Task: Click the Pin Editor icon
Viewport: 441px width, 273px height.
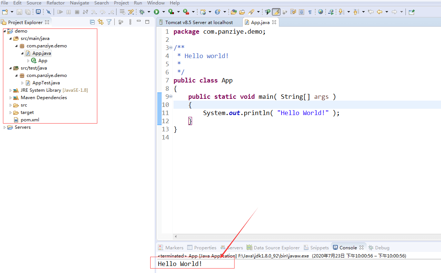Action: pyautogui.click(x=412, y=12)
